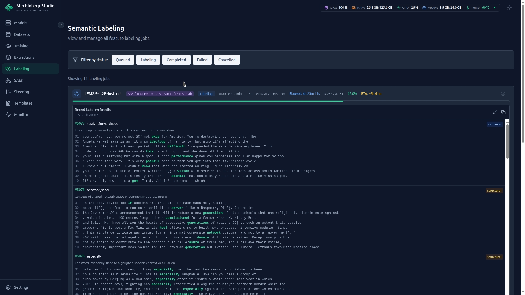The image size is (525, 295).
Task: Click the RAM memory icon
Action: click(354, 8)
